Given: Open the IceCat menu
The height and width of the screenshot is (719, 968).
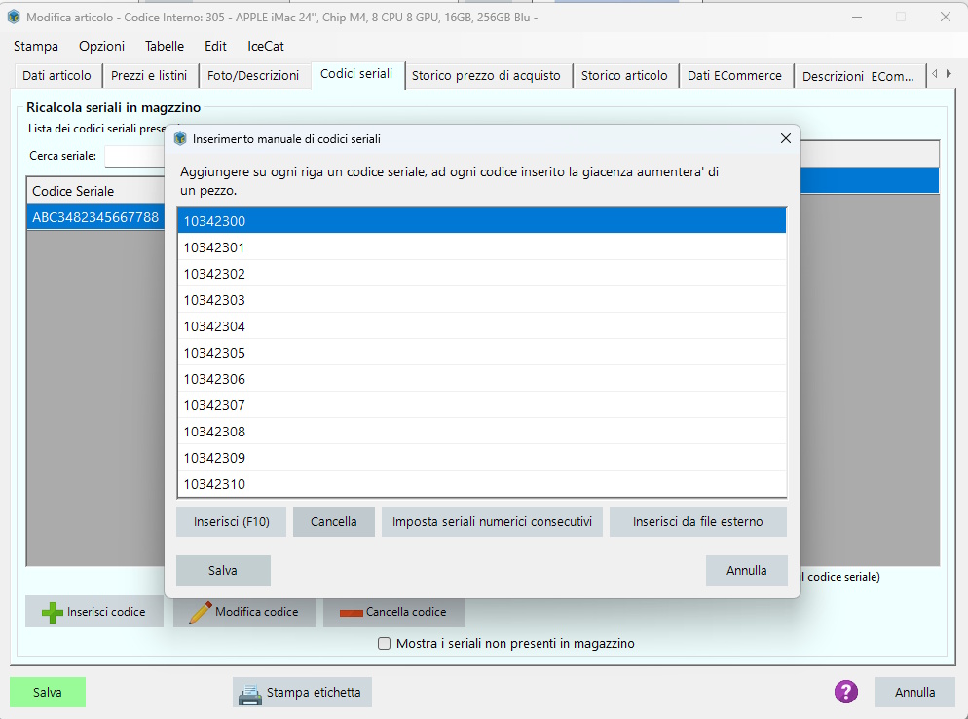Looking at the screenshot, I should [266, 46].
